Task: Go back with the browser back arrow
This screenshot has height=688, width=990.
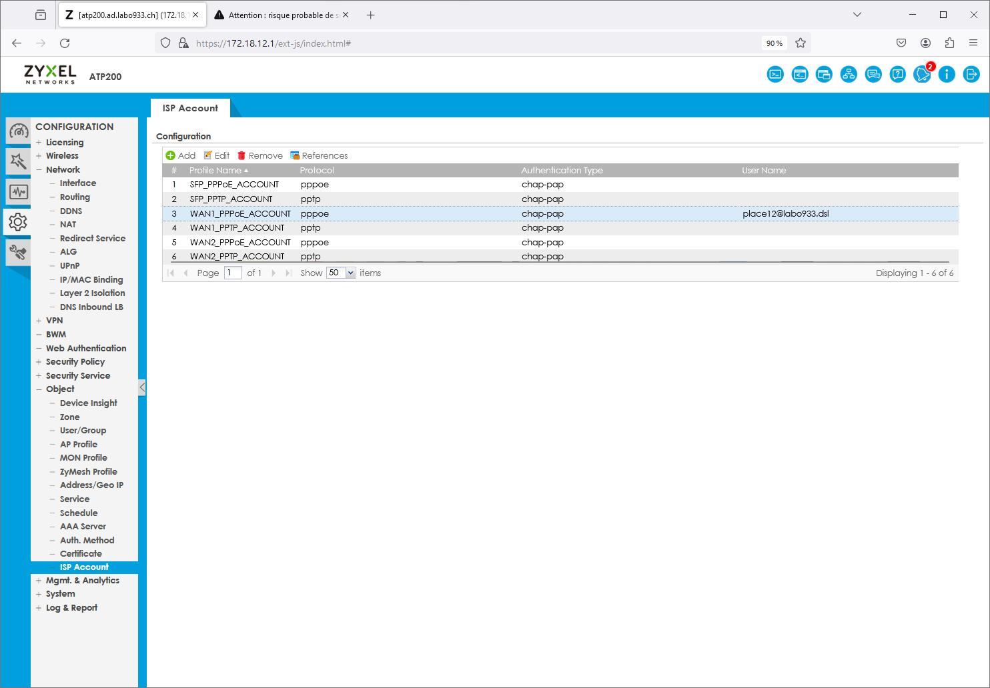Action: (x=17, y=43)
